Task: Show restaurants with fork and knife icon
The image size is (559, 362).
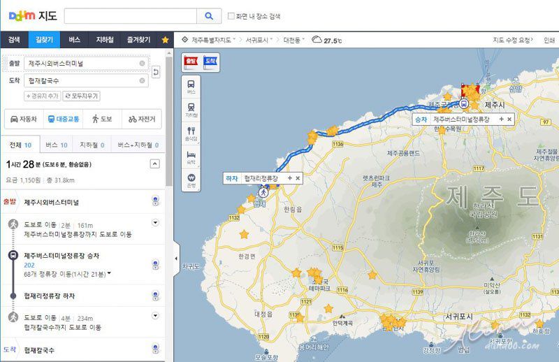Action: [191, 133]
